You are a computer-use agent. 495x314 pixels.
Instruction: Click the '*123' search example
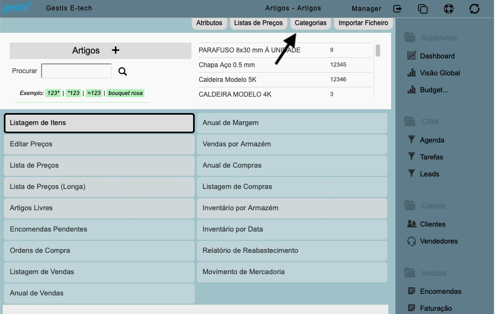tap(73, 93)
